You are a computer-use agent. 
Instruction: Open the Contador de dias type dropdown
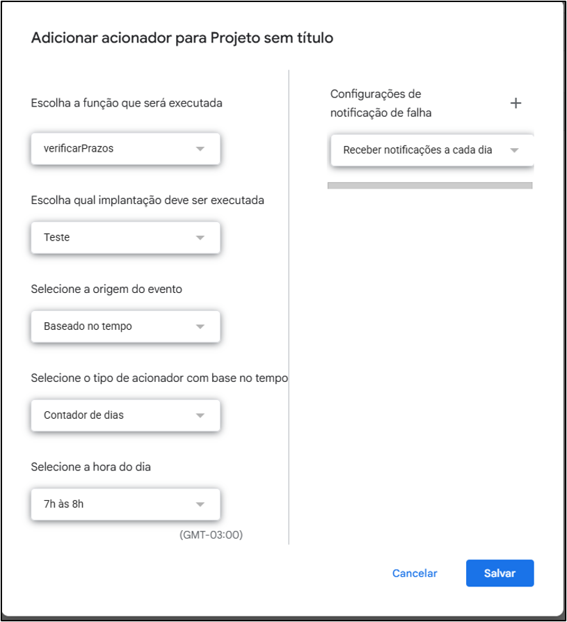pyautogui.click(x=125, y=415)
